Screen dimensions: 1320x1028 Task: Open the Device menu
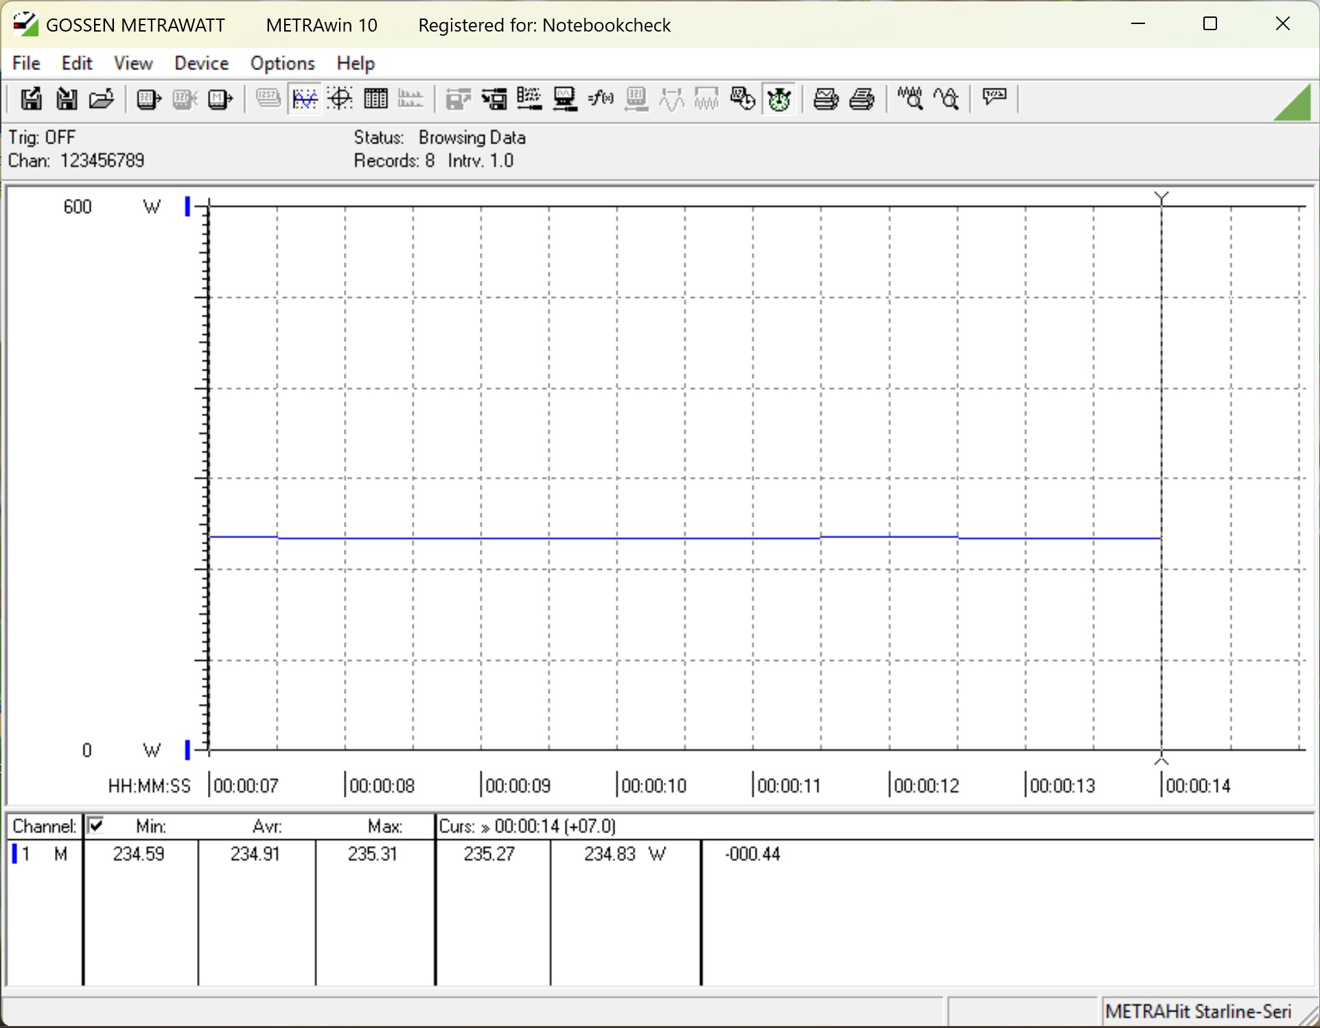[x=201, y=63]
